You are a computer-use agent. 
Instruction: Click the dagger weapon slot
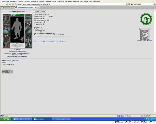pos(6,29)
